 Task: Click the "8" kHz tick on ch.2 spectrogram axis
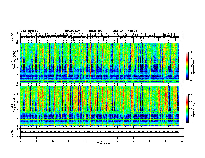[x=18, y=94]
